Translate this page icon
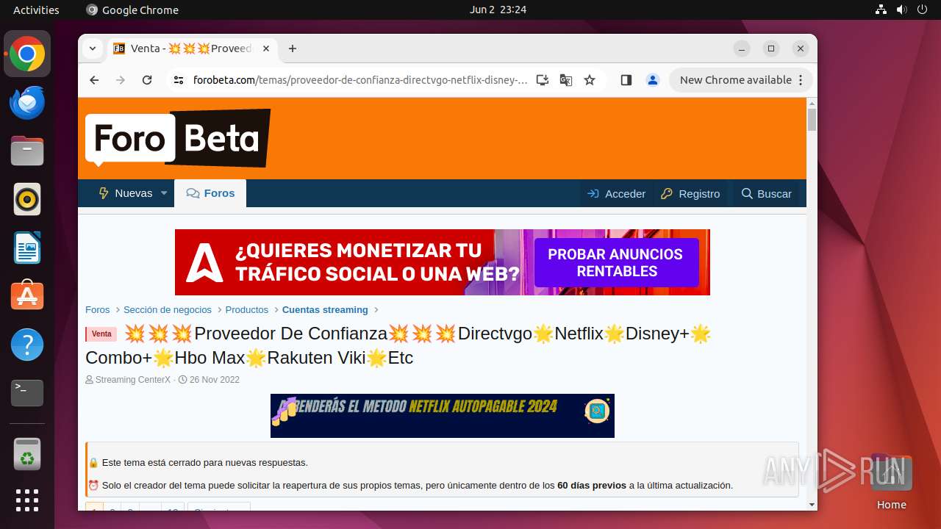 [x=566, y=80]
